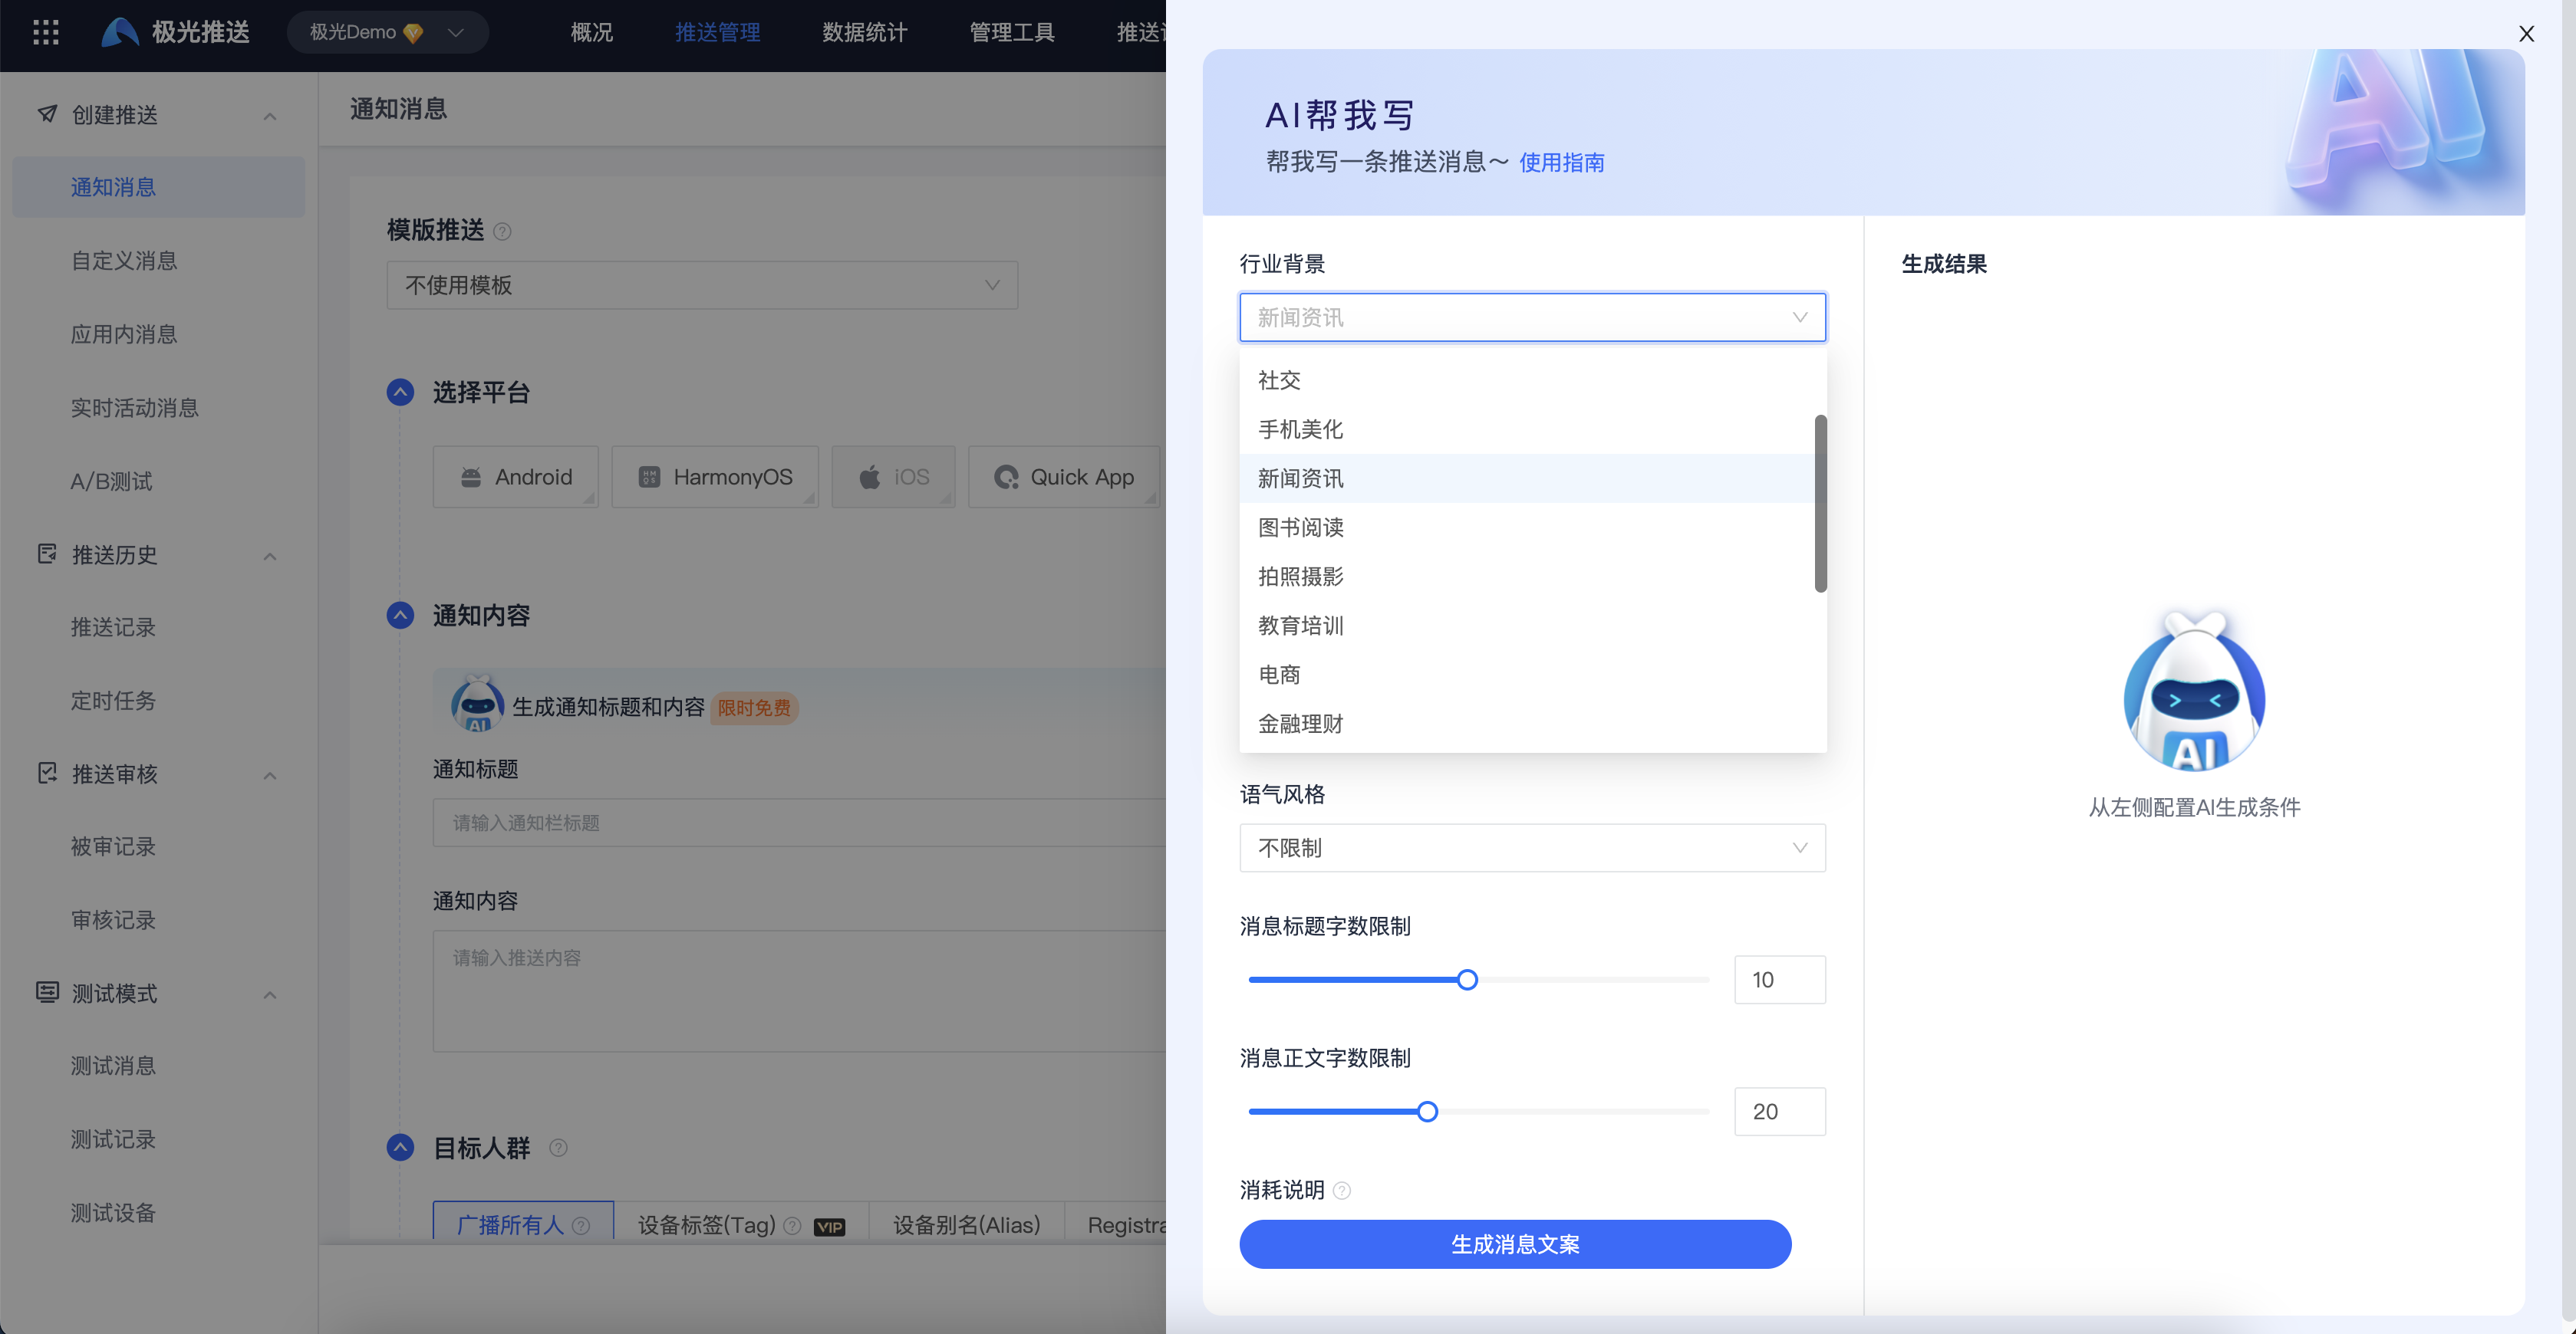The width and height of the screenshot is (2576, 1334).
Task: Click the help icon beside 设备标签(Tag)
Action: coord(792,1225)
